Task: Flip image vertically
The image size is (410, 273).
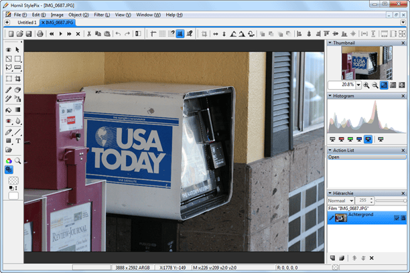Action: pos(224,33)
